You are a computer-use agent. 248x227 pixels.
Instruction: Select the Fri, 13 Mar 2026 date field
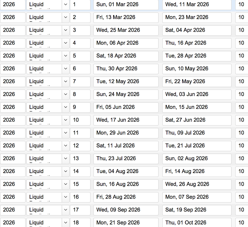[126, 17]
